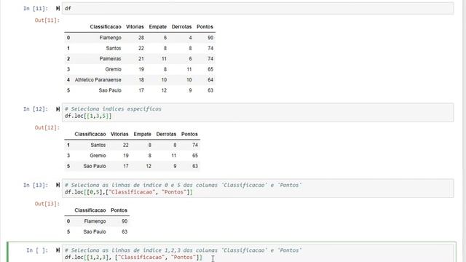
Task: Click Athletico Paranaense's 64 points value
Action: coord(210,80)
